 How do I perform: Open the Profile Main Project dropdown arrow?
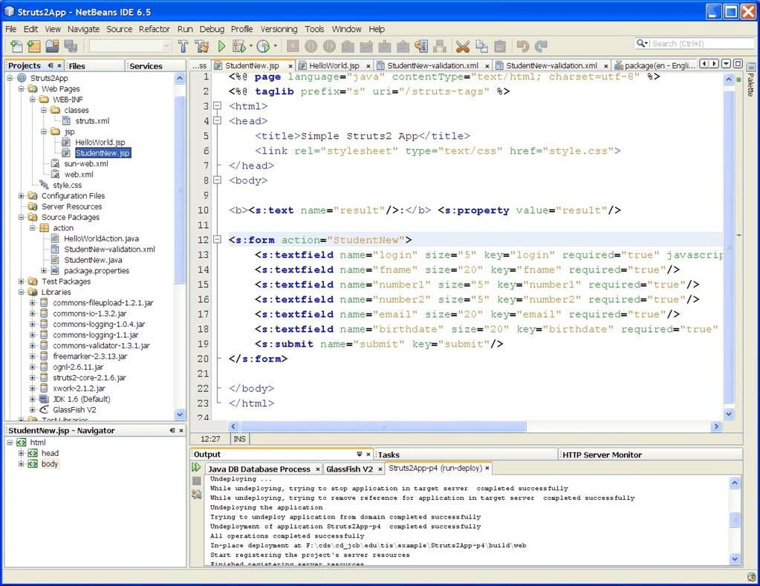276,46
